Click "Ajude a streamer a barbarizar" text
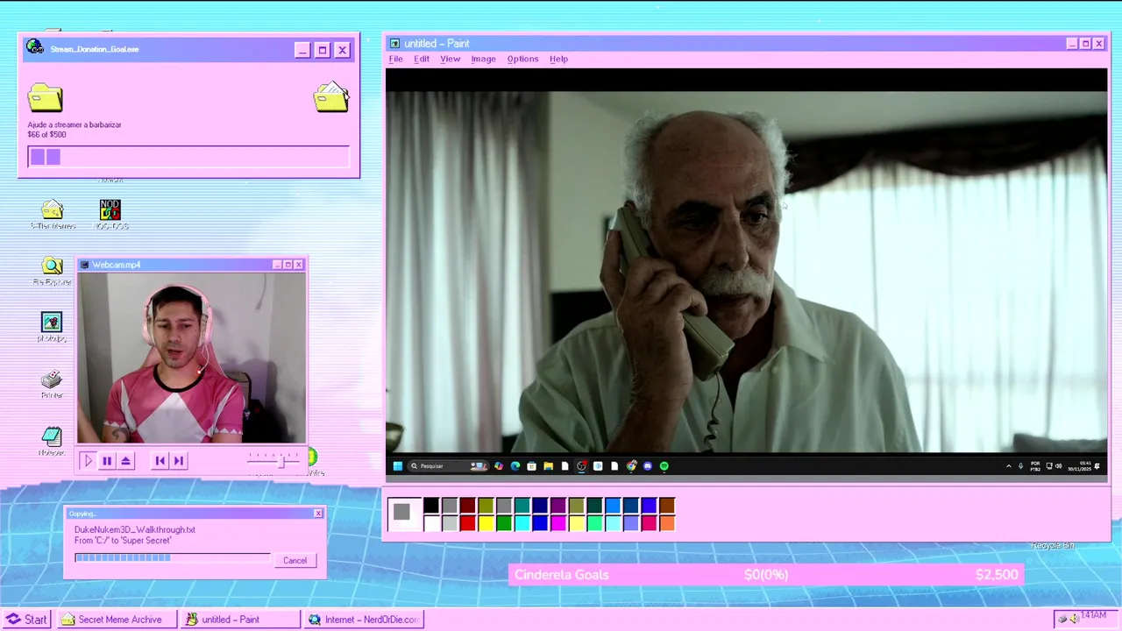Screen dimensions: 1122x631 point(75,124)
